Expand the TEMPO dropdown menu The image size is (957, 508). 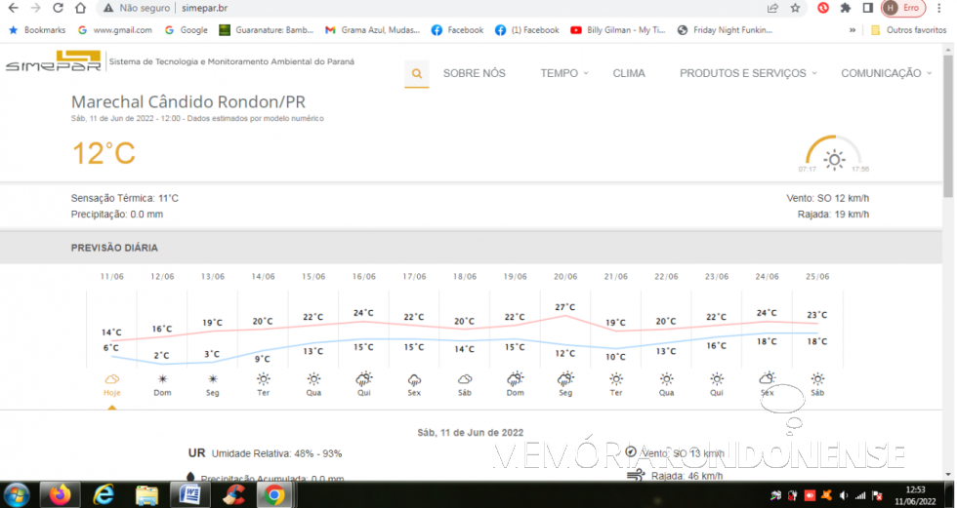(x=564, y=73)
